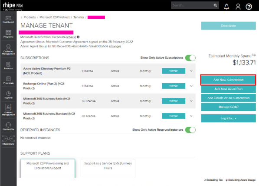This screenshot has width=259, height=186.
Task: Click the $1,133.71 monthly spend value
Action: click(244, 63)
